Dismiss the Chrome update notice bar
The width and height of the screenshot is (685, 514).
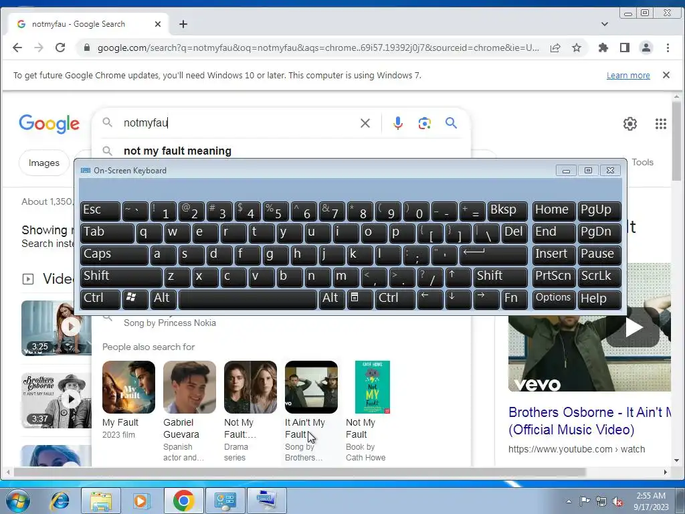(666, 75)
